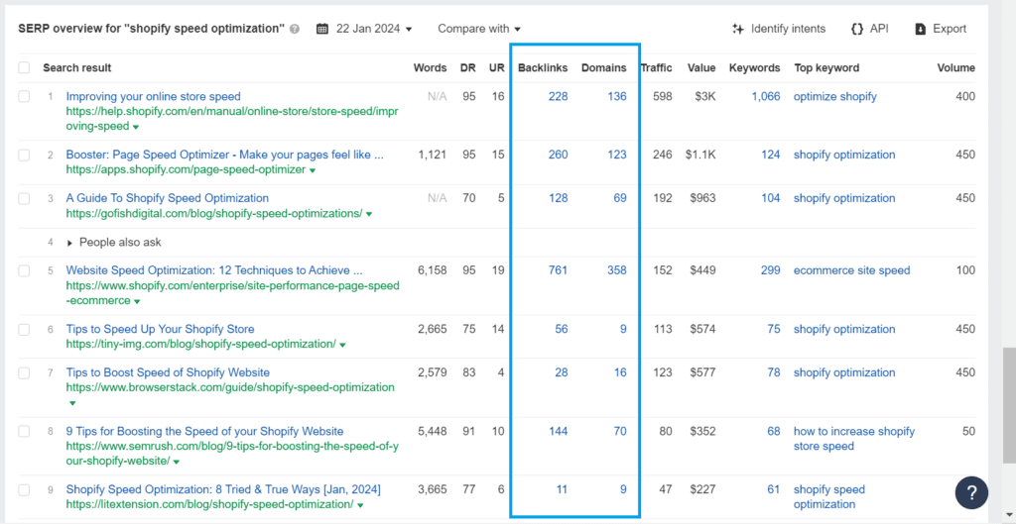Open the ecommerce site speed keyword link
The image size is (1016, 524).
click(x=852, y=270)
